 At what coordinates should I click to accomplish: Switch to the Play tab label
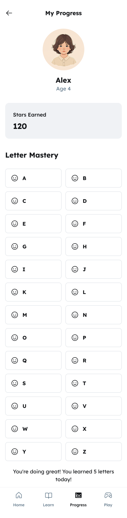[108, 505]
